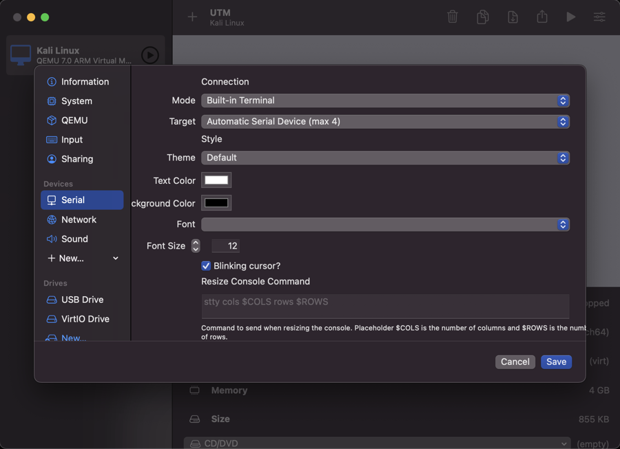The image size is (620, 449).
Task: Click the share icon in toolbar
Action: [542, 17]
